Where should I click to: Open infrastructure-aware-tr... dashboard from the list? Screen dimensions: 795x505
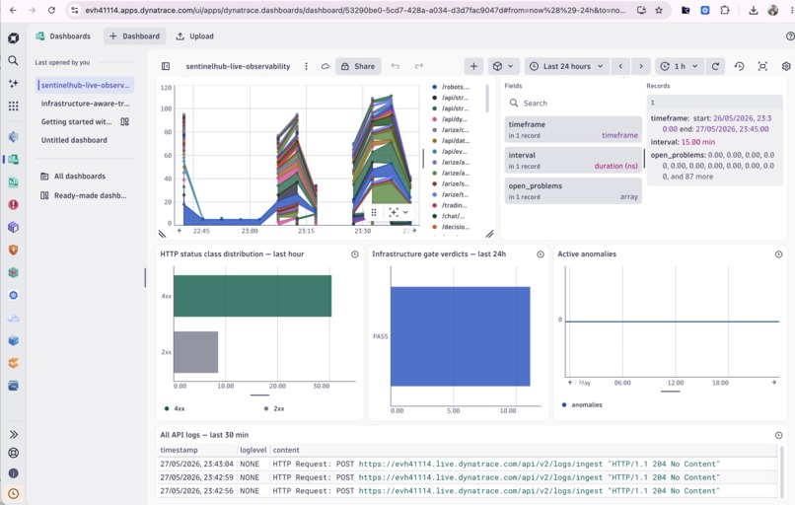click(85, 104)
